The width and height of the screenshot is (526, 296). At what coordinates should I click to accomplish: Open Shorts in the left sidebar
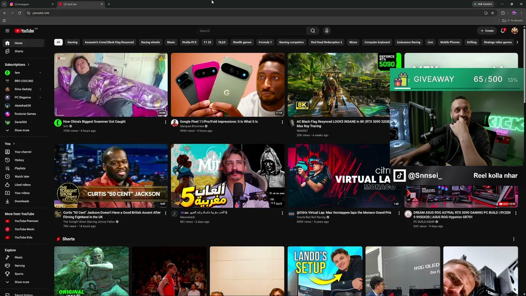pos(24,51)
